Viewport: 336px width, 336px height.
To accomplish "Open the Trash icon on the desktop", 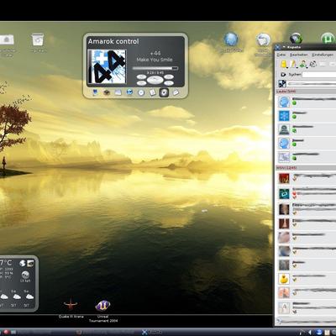I will point(38,40).
